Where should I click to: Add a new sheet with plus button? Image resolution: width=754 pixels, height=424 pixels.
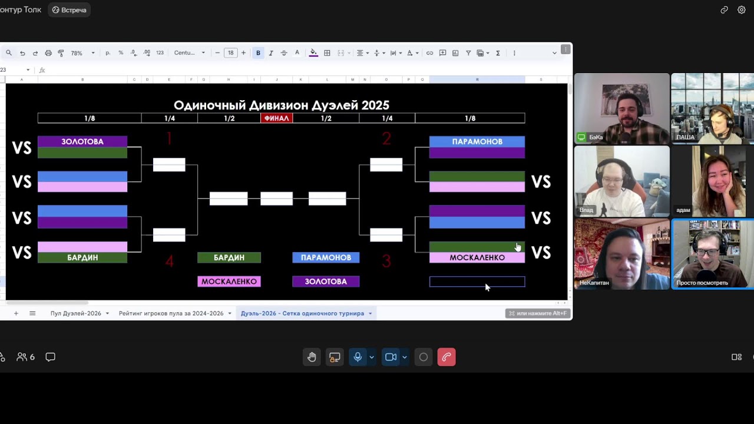point(16,313)
